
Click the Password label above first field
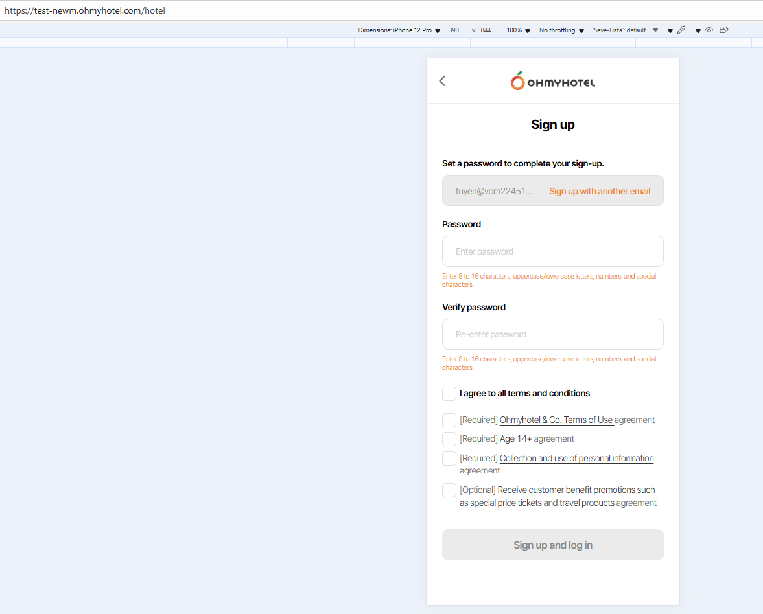click(462, 224)
